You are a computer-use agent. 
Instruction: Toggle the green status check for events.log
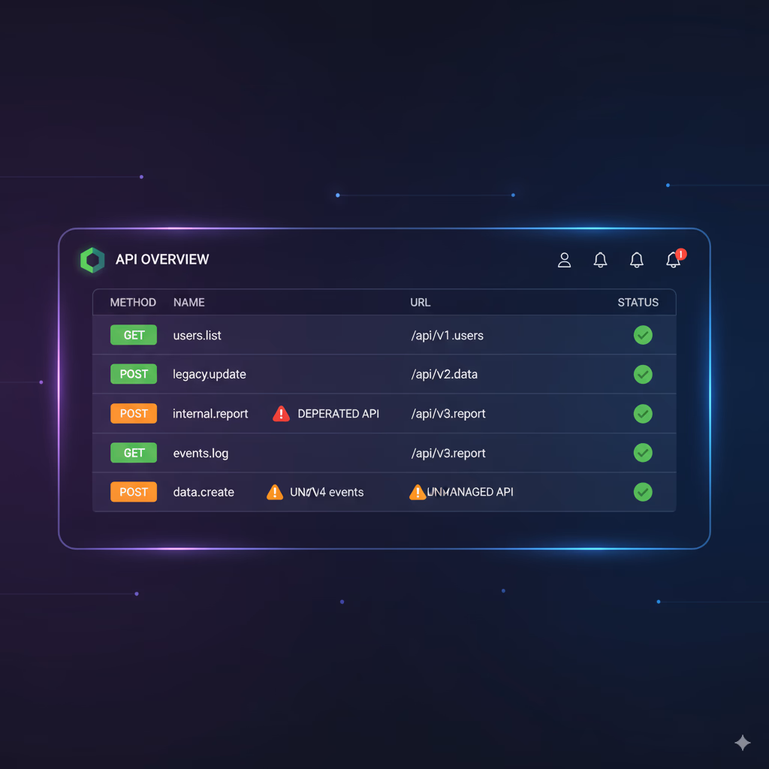point(643,453)
